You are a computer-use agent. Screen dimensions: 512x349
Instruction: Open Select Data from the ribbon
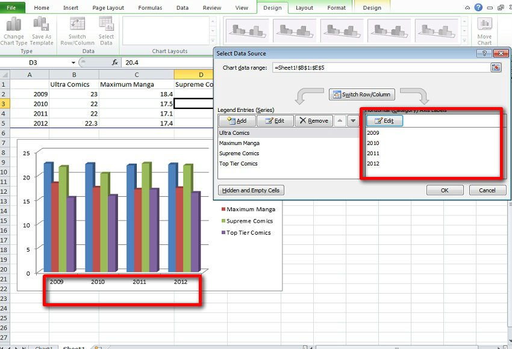106,25
